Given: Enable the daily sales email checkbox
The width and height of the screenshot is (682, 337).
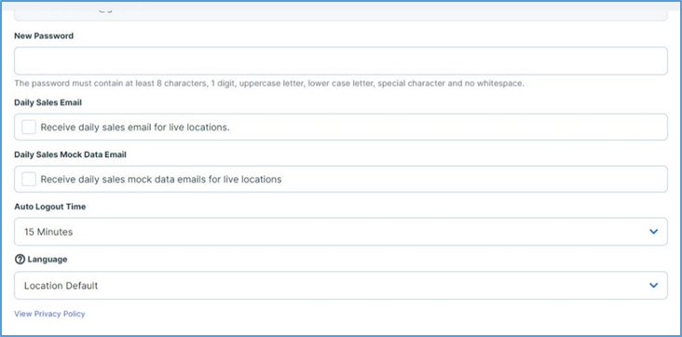Looking at the screenshot, I should pos(29,128).
